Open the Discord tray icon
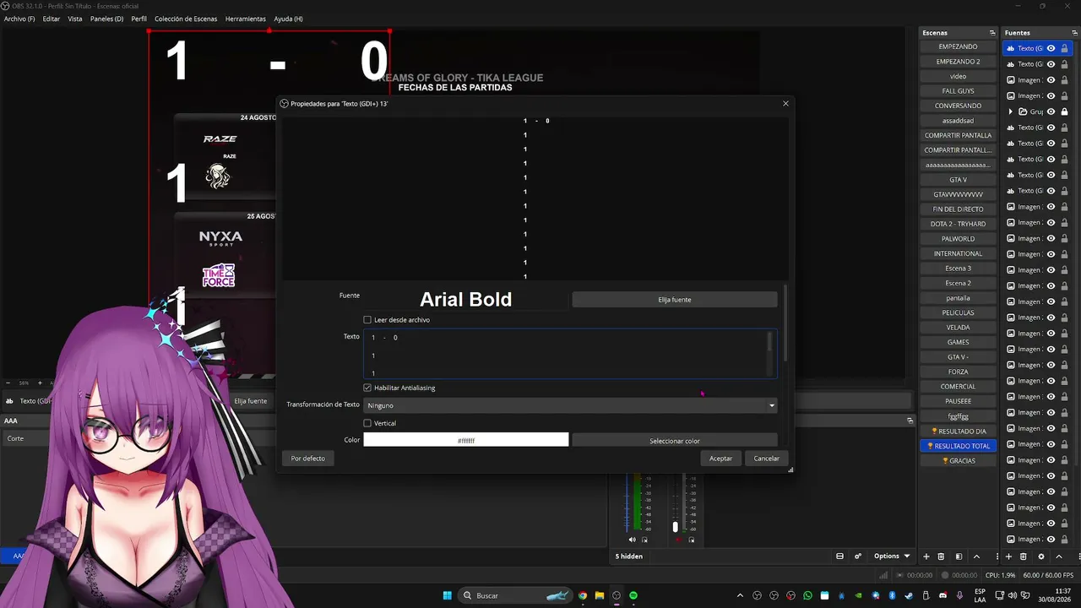This screenshot has width=1081, height=608. click(x=943, y=595)
